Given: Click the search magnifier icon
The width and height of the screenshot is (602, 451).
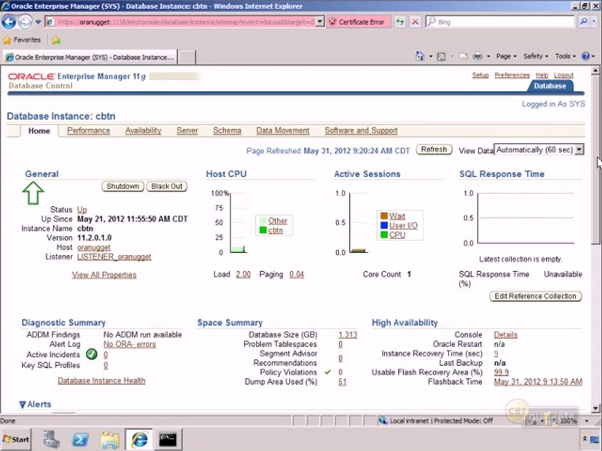Looking at the screenshot, I should tap(584, 22).
